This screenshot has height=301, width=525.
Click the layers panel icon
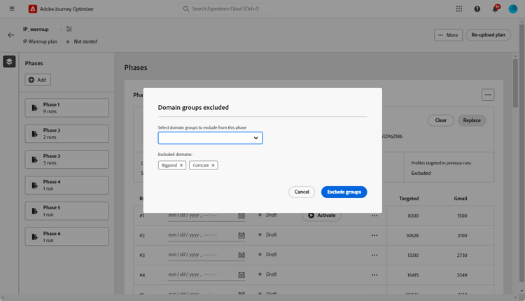point(9,62)
